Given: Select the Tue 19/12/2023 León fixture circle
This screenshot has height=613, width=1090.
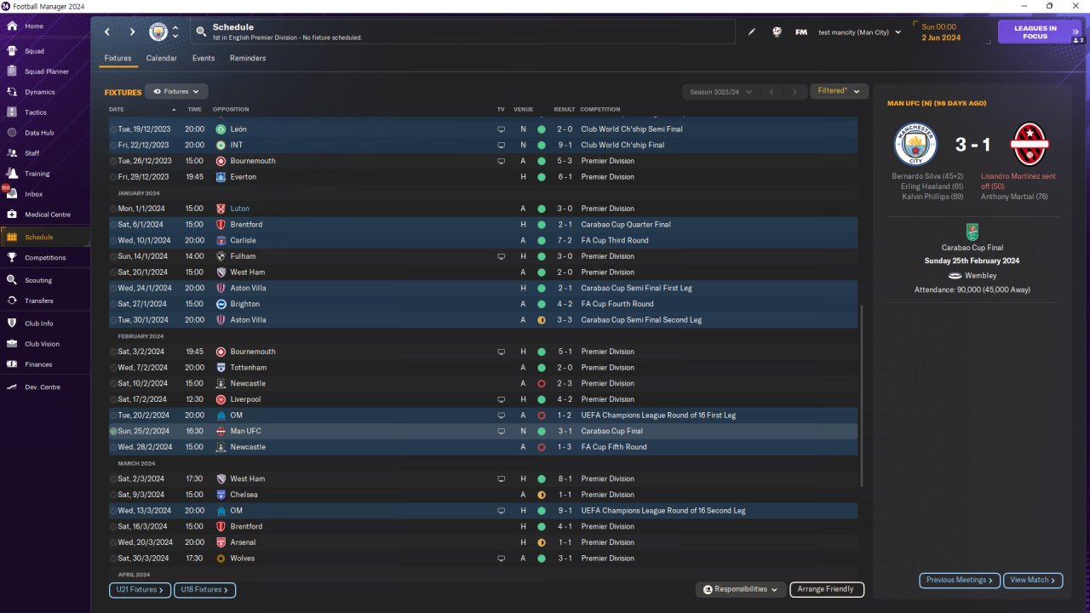Looking at the screenshot, I should pos(113,129).
